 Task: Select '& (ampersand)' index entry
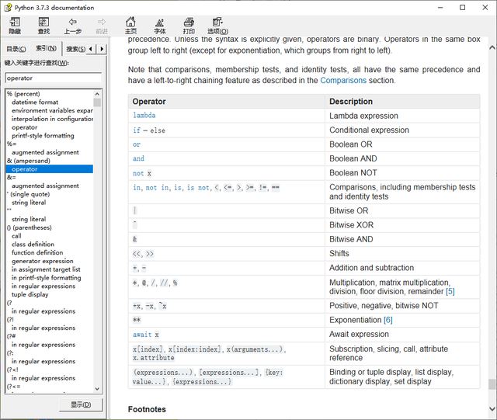coord(29,161)
